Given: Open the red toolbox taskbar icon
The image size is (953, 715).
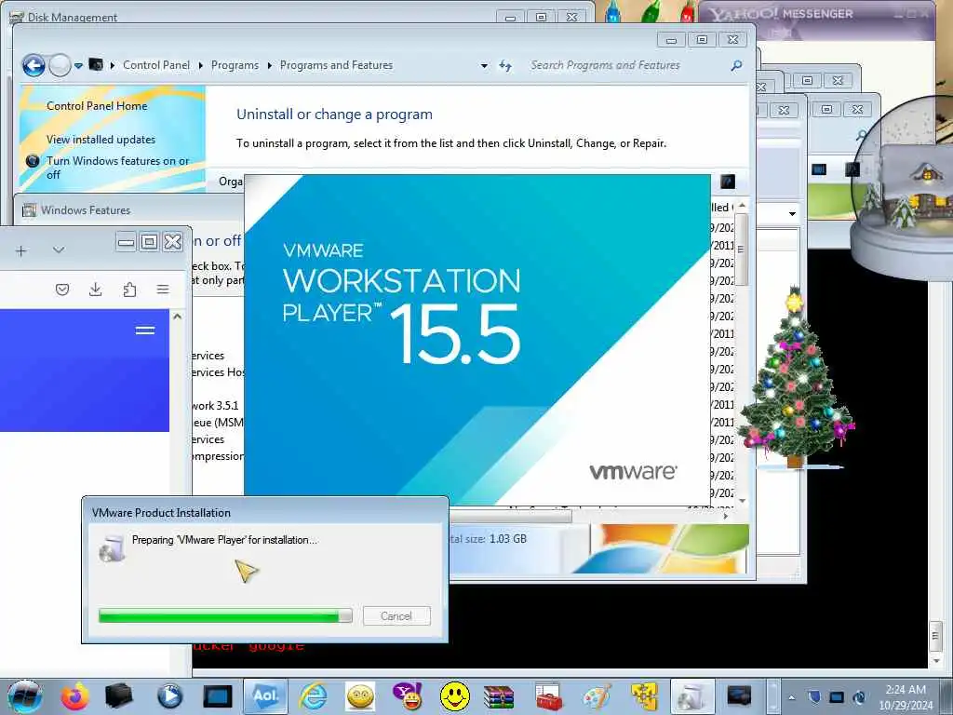Looking at the screenshot, I should (548, 697).
